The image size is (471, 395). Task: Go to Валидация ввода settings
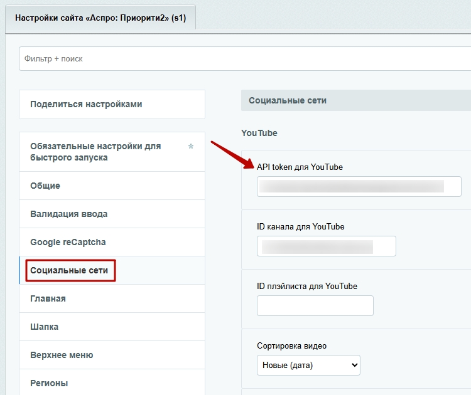112,214
